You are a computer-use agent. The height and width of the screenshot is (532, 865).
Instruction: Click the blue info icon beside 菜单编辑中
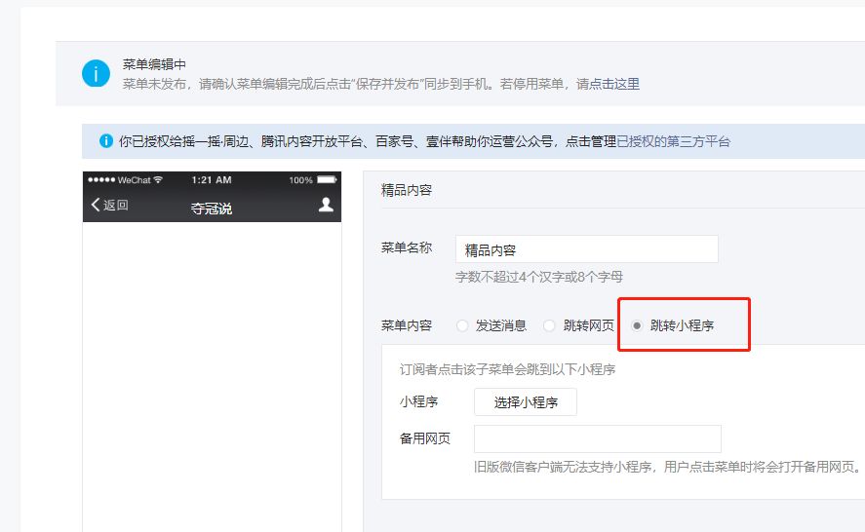(96, 73)
